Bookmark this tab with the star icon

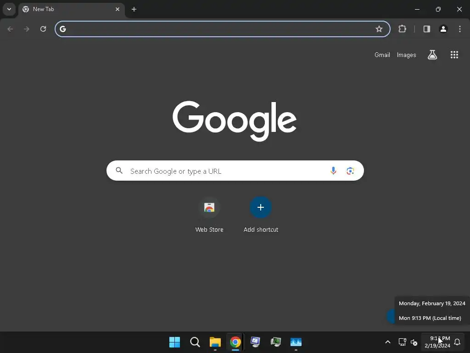click(x=379, y=29)
